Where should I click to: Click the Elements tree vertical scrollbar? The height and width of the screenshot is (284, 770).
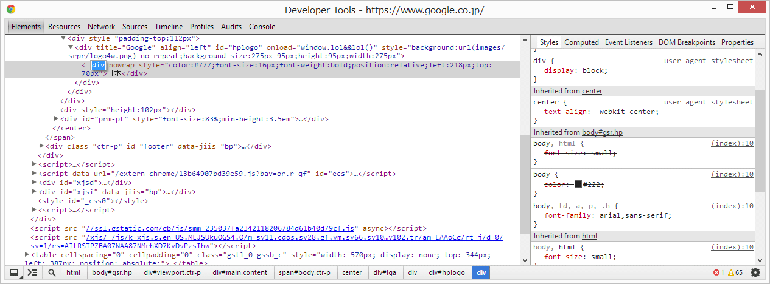[524, 184]
